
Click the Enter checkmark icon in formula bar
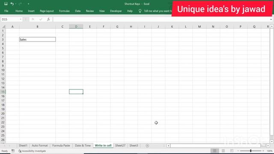[x=41, y=19]
